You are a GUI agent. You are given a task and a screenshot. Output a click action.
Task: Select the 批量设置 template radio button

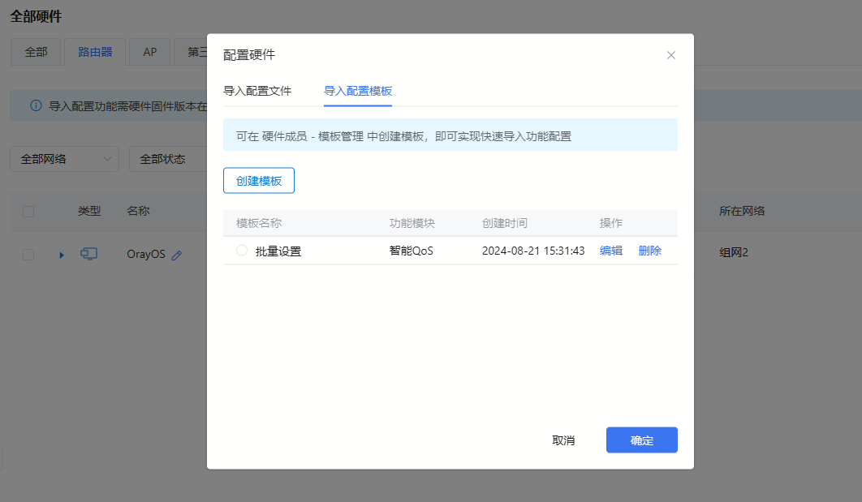pyautogui.click(x=241, y=251)
